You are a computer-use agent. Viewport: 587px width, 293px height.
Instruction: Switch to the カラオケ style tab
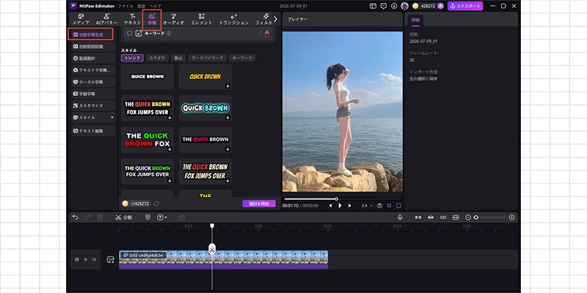tap(156, 58)
